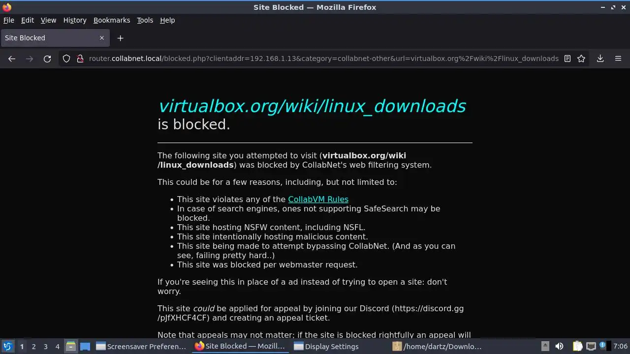This screenshot has height=354, width=630.
Task: Switch to Screensaver Preferences taskbar window
Action: coord(141,346)
